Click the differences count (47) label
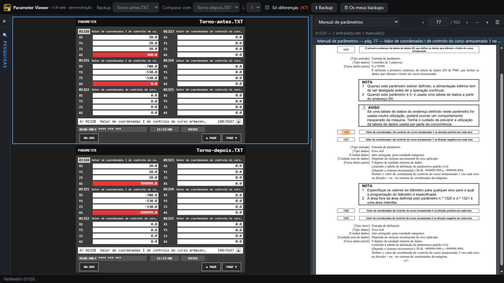This screenshot has width=504, height=283. pyautogui.click(x=304, y=8)
